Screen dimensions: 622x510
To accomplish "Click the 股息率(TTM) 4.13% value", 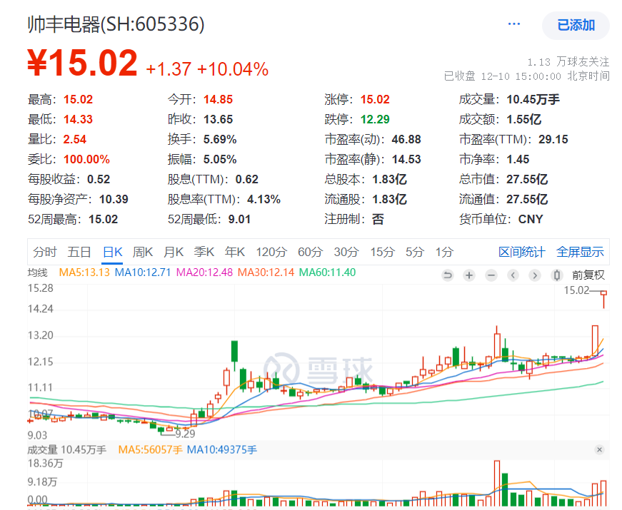I will (x=264, y=199).
